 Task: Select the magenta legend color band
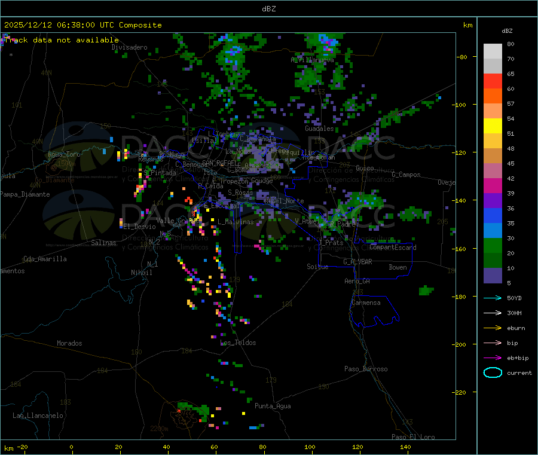tap(493, 185)
